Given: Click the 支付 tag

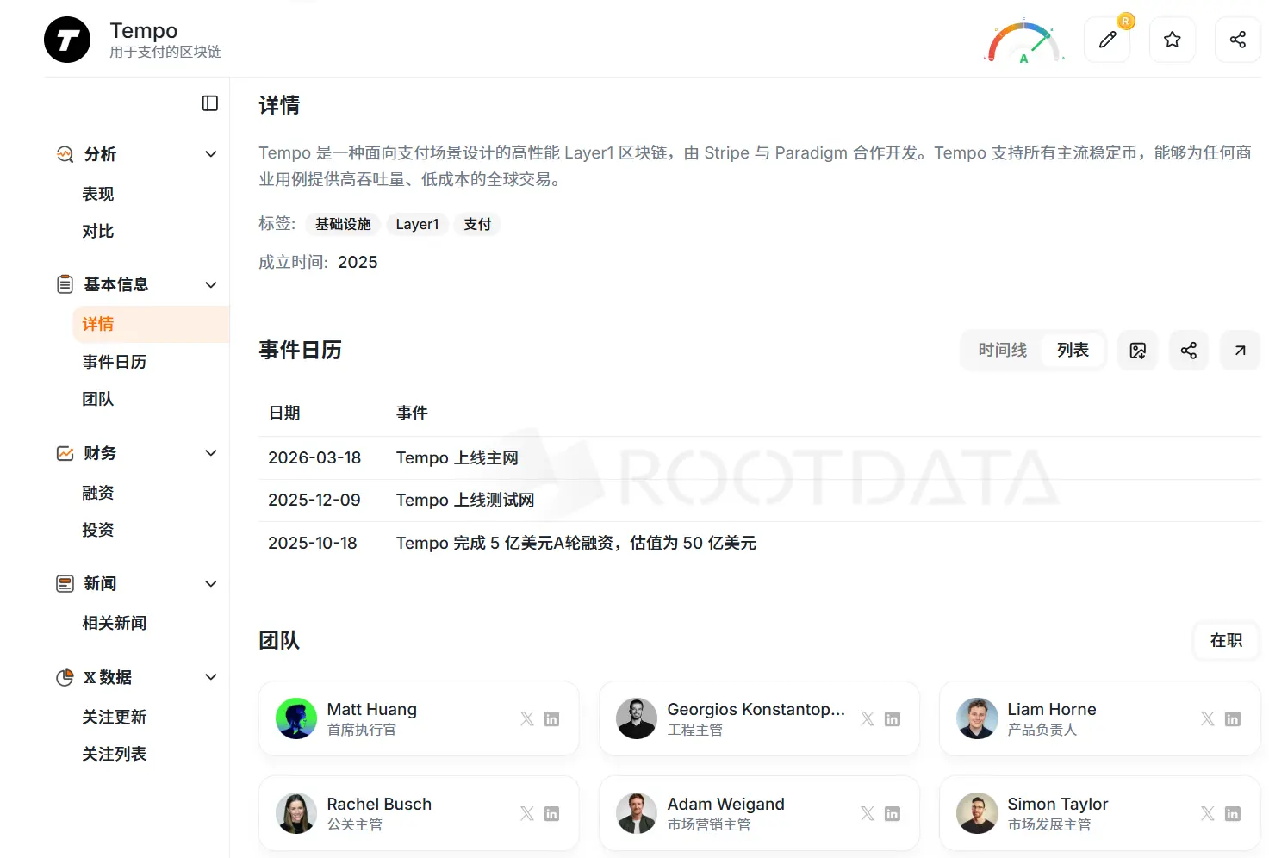Looking at the screenshot, I should (x=477, y=224).
